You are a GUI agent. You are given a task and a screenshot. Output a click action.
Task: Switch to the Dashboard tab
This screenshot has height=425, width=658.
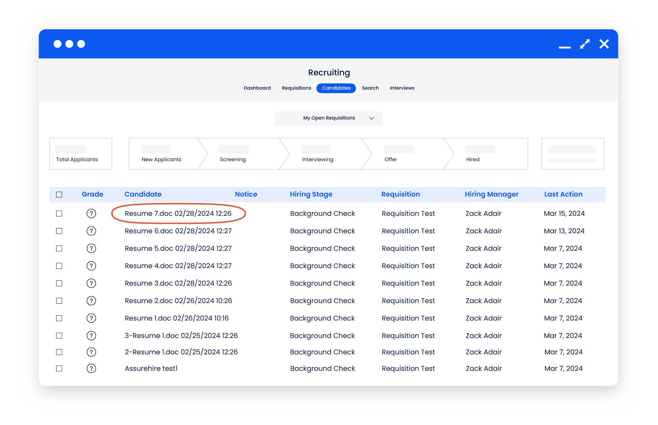(x=257, y=88)
